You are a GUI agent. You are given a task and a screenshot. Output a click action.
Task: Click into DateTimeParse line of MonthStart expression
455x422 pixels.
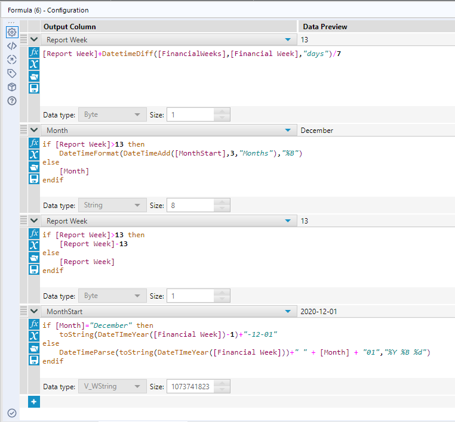click(245, 352)
